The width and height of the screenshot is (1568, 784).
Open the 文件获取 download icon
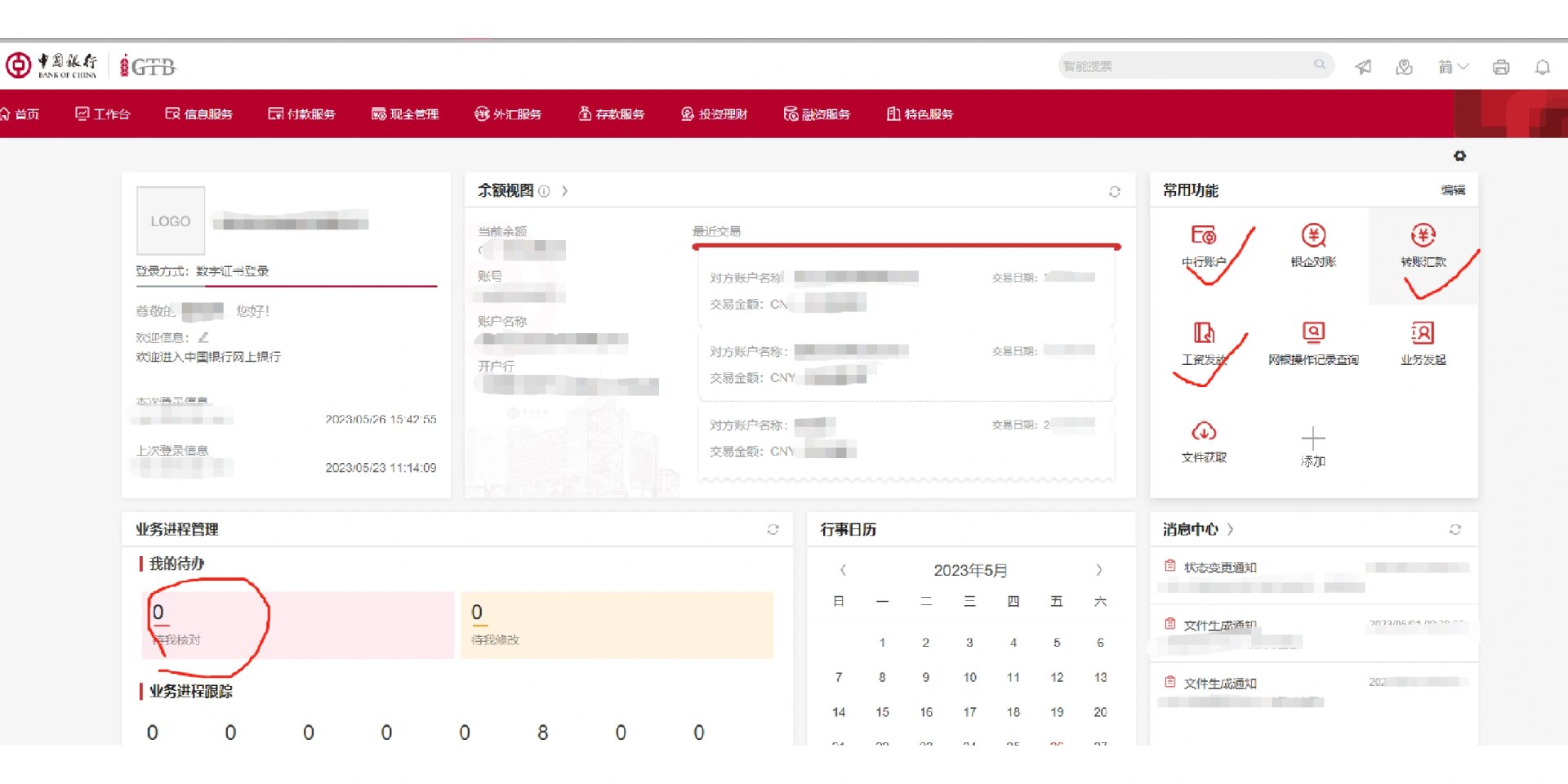(1204, 431)
